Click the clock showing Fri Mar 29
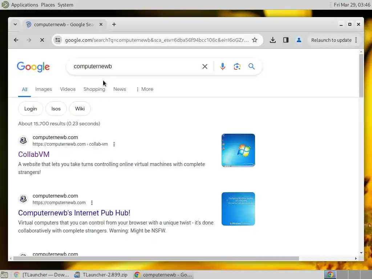Viewport: 372px width, 279px height. (352, 5)
